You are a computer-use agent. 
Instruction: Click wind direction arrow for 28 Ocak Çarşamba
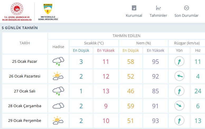tap(179, 106)
